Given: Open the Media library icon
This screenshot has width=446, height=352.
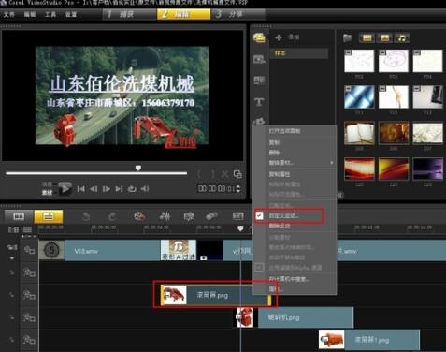Looking at the screenshot, I should [x=259, y=37].
